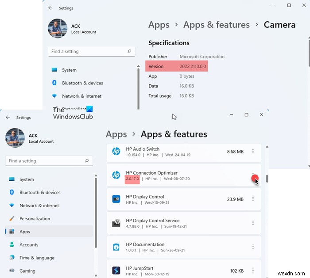Select Apps in the sidebar

click(49, 232)
